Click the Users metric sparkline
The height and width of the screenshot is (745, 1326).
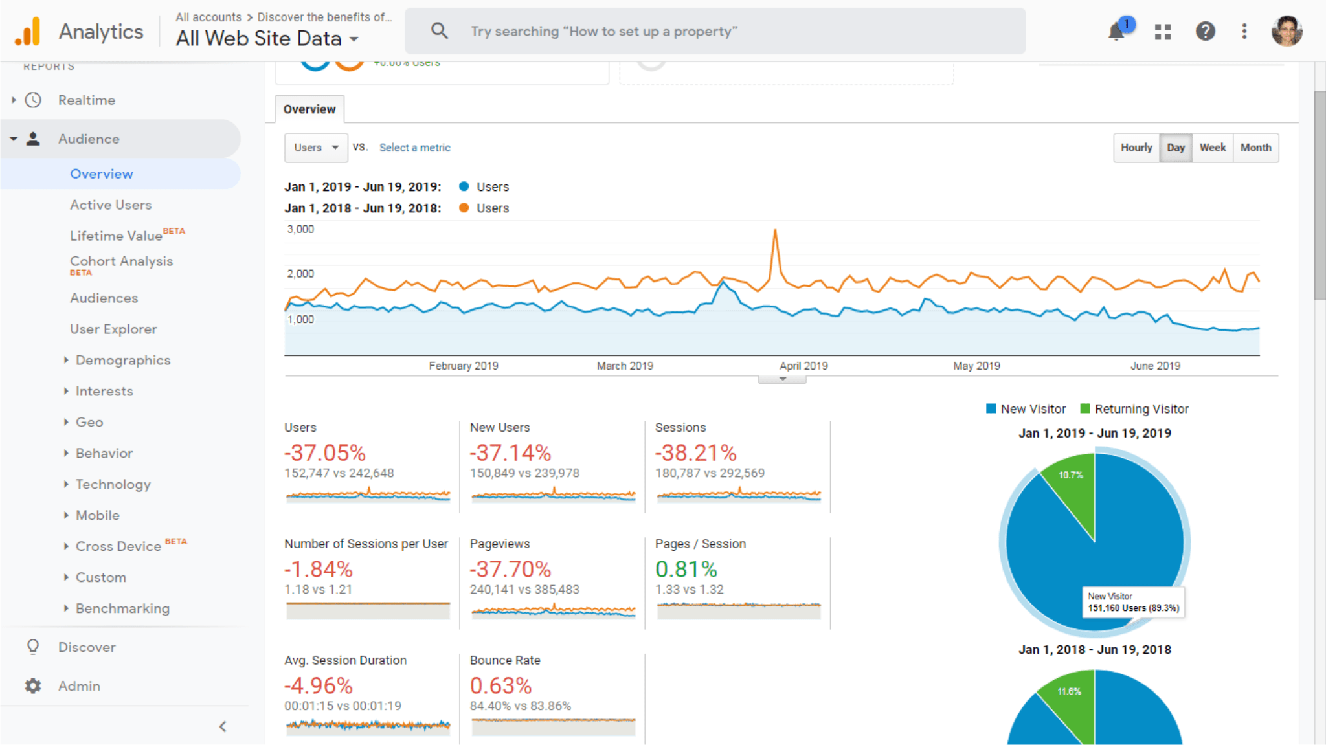pyautogui.click(x=368, y=495)
